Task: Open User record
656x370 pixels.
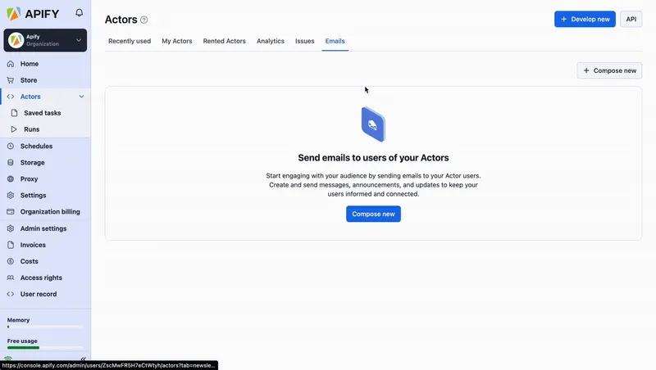Action: click(39, 294)
